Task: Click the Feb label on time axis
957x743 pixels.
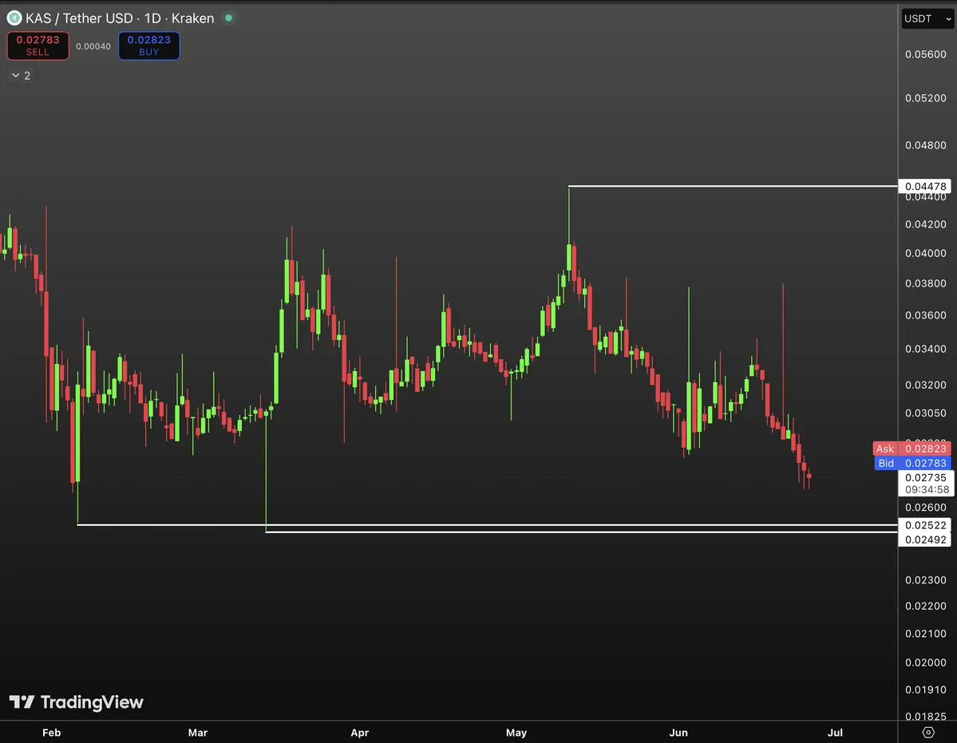Action: (52, 733)
